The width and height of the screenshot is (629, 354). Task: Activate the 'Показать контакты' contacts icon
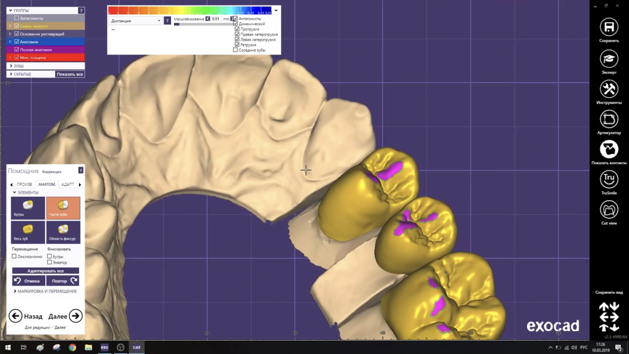pos(609,150)
